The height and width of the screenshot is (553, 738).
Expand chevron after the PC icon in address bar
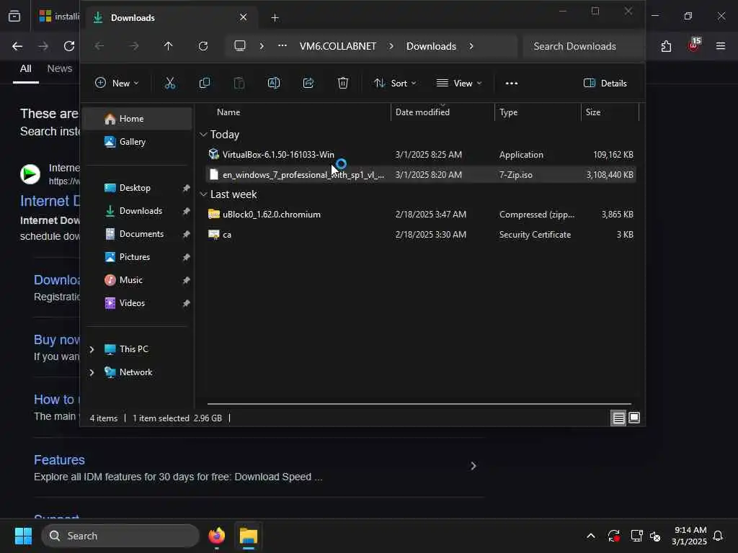tap(262, 46)
